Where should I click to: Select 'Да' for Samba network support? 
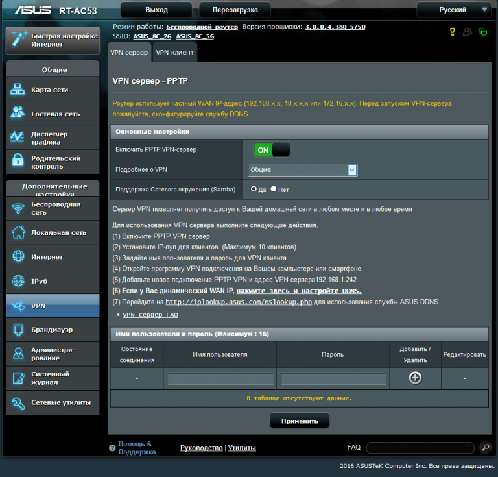(x=254, y=189)
